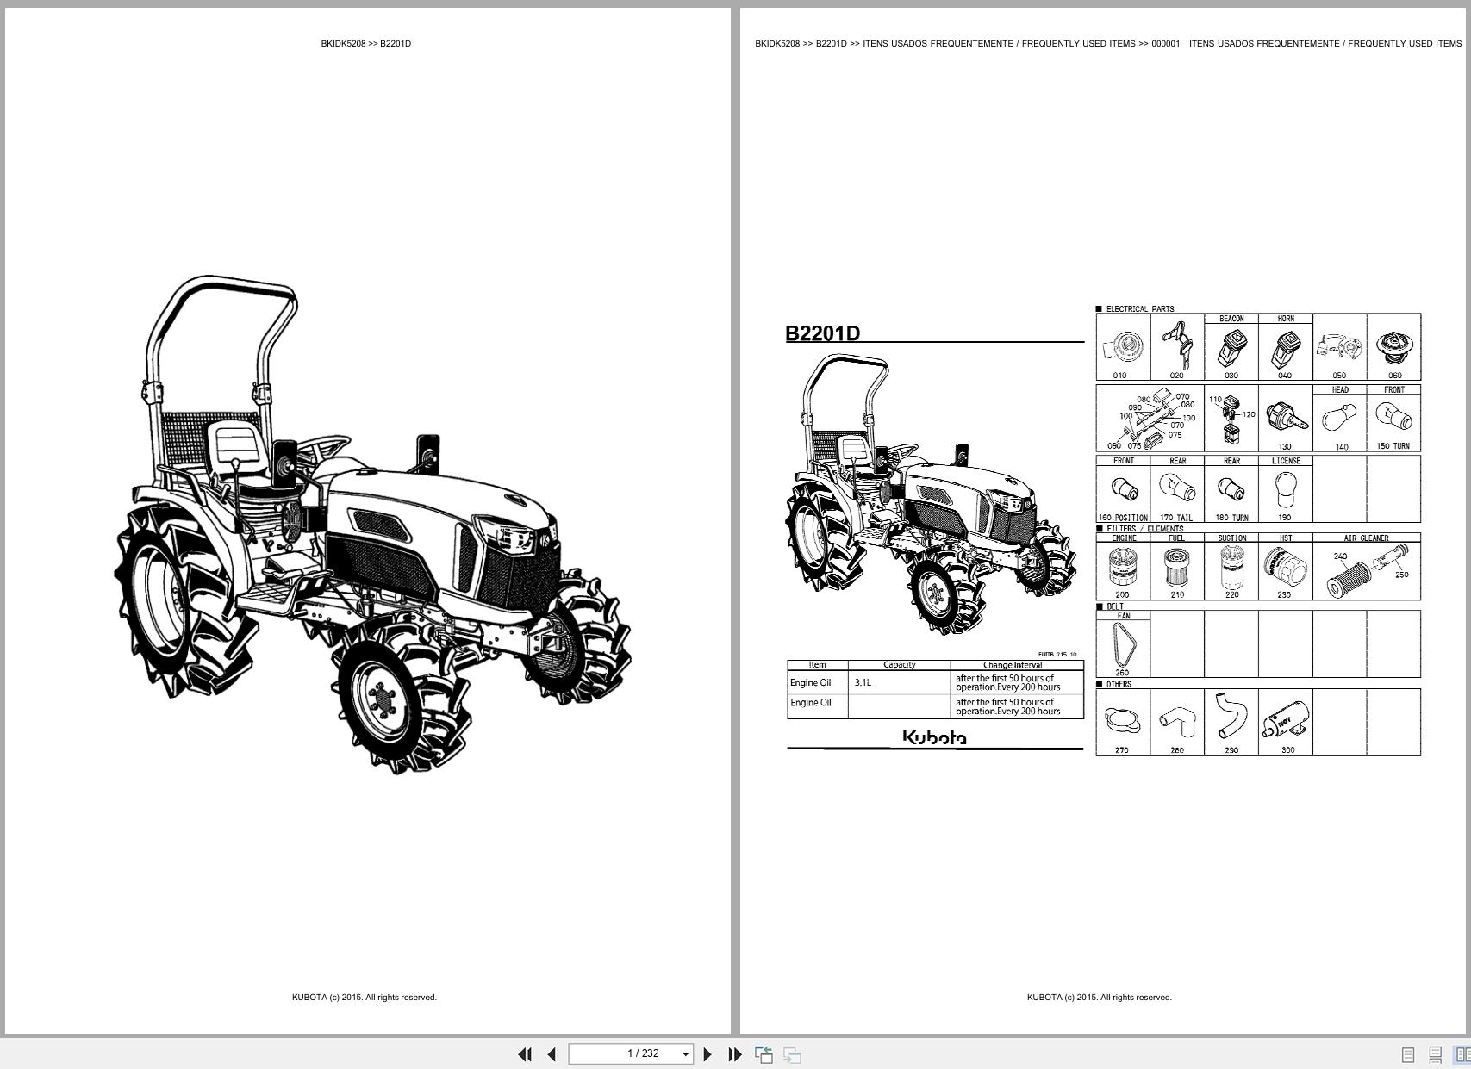
Task: Click the Change Interval column header
Action: (1013, 665)
